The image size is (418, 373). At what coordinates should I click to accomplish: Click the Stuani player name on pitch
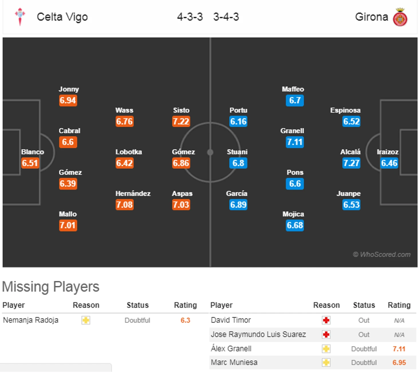coord(237,152)
